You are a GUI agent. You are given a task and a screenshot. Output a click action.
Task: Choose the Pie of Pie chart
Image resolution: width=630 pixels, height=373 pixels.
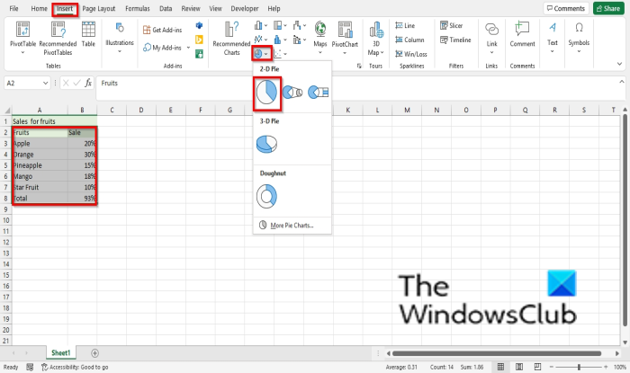[292, 93]
